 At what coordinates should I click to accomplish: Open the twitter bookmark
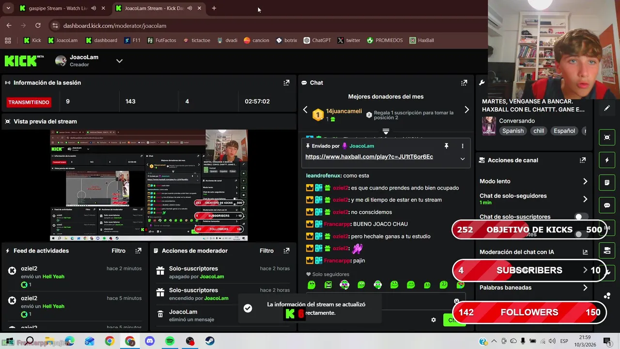(x=349, y=40)
